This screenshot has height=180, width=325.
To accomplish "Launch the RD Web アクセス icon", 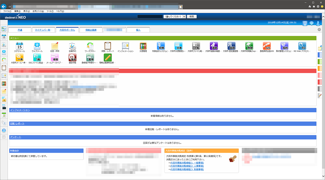I will [x=302, y=46].
